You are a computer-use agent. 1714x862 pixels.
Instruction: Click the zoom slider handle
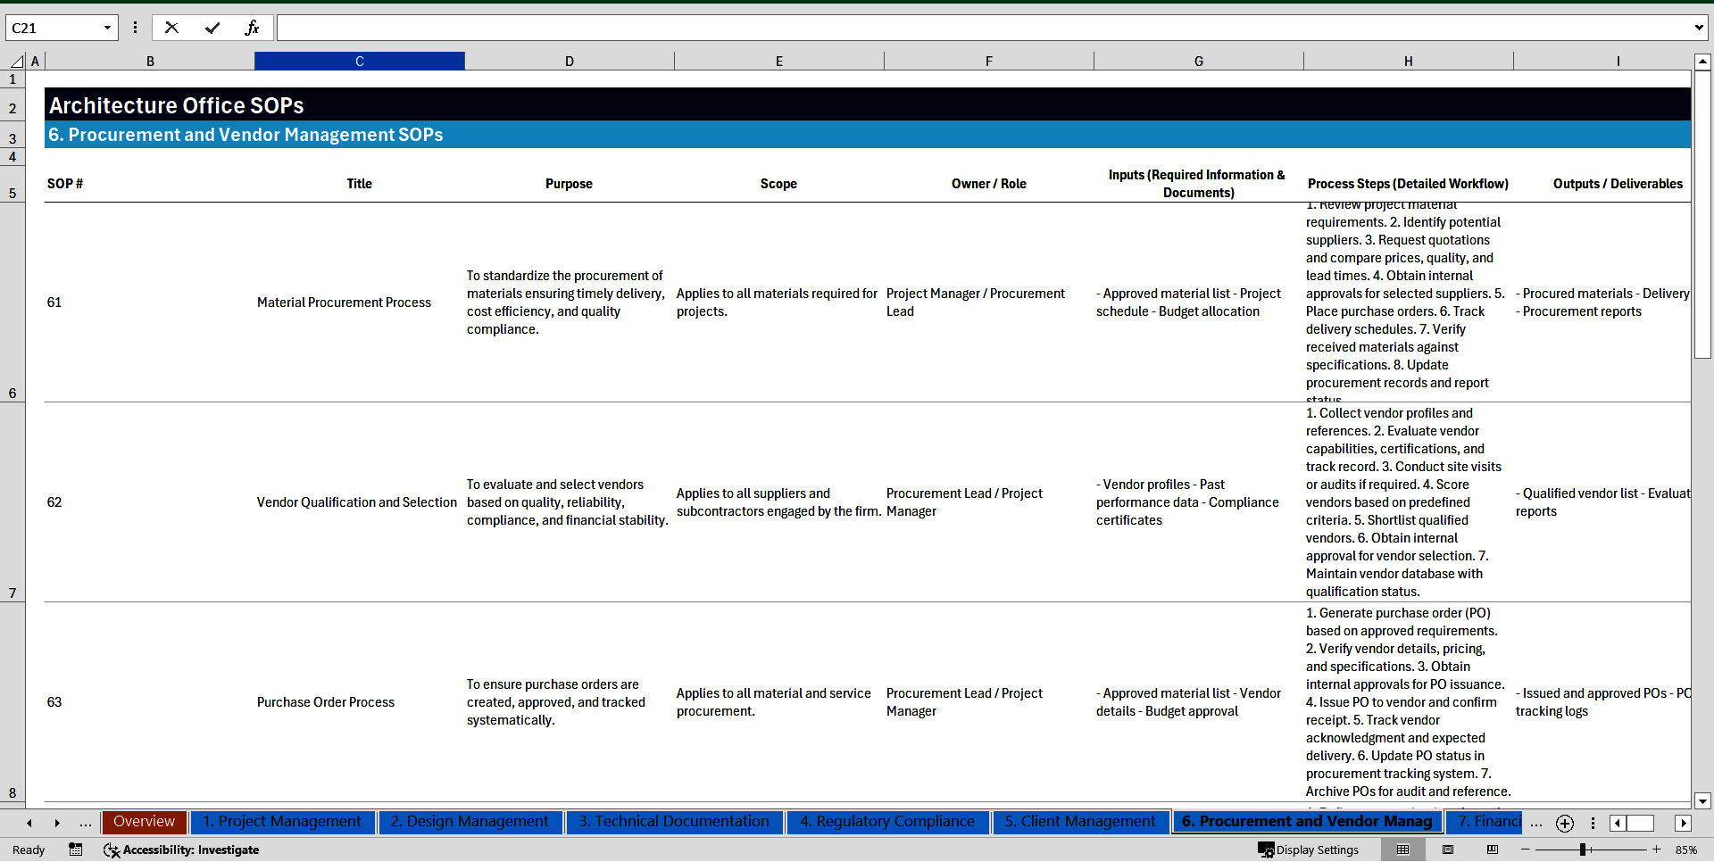click(x=1582, y=850)
